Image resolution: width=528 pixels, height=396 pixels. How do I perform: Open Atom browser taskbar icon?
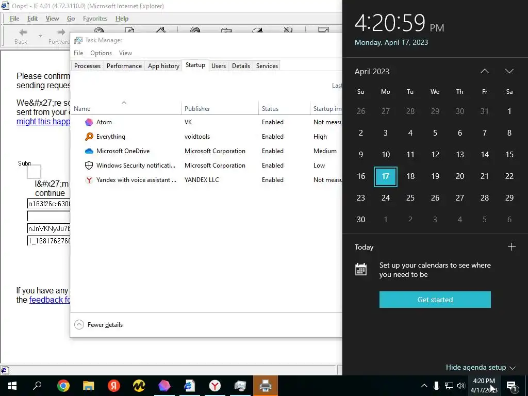click(164, 386)
